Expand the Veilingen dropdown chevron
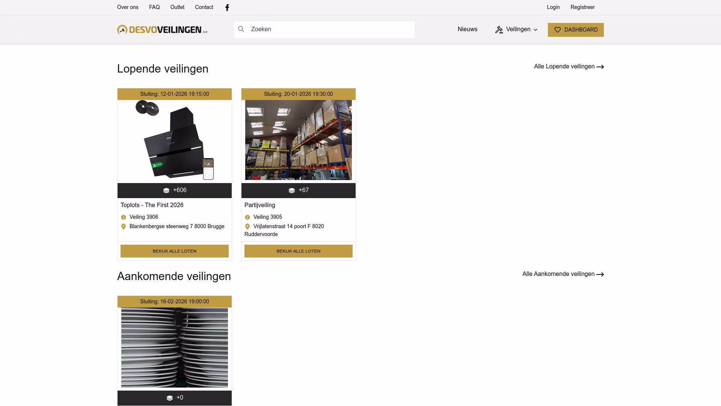Image resolution: width=721 pixels, height=406 pixels. [535, 30]
